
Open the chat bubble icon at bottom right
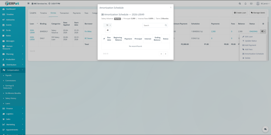click(x=265, y=129)
